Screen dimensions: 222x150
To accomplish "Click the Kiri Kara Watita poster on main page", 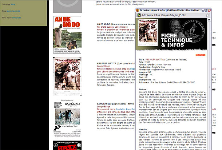I will pyautogui.click(x=67, y=76).
